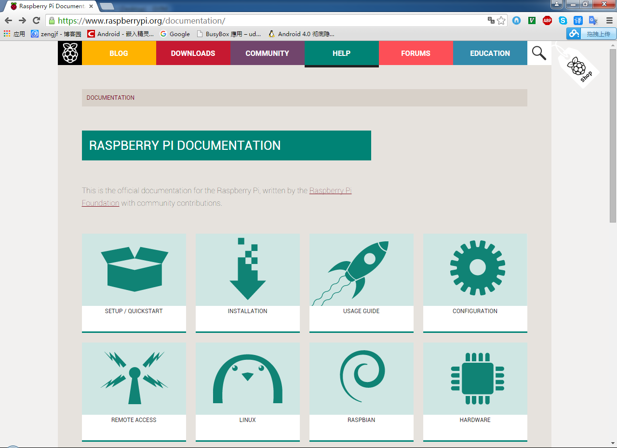Click the blue circular upload extension icon

(516, 20)
